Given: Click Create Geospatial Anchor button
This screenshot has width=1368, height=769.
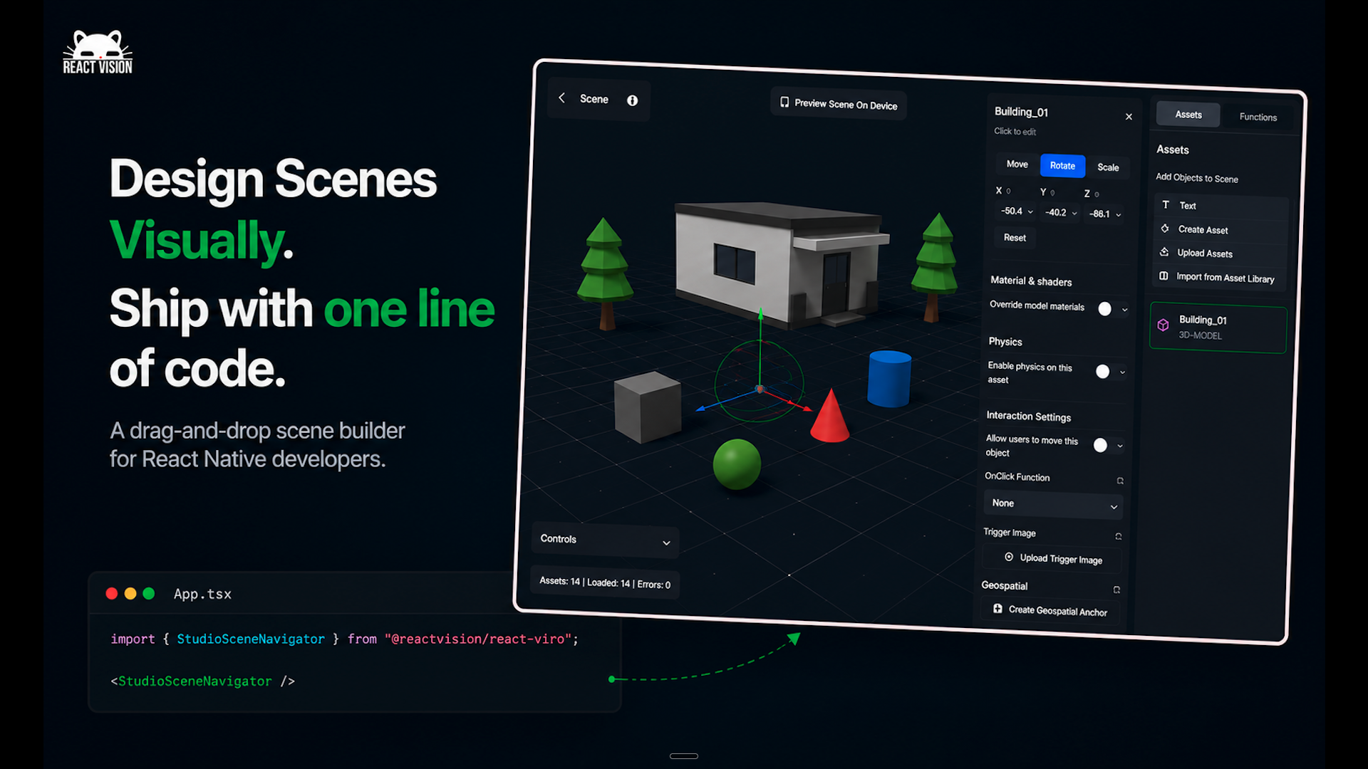Looking at the screenshot, I should 1050,611.
